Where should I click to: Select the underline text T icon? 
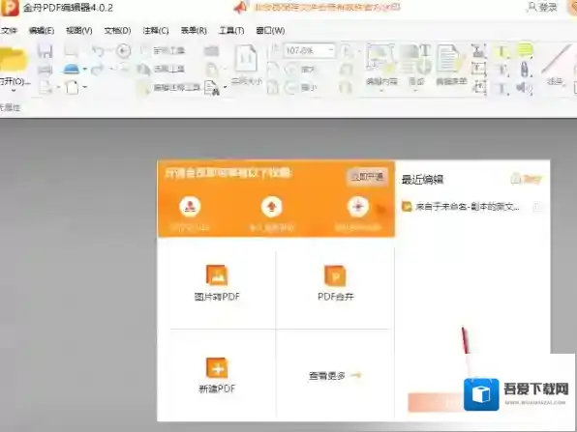pyautogui.click(x=502, y=70)
